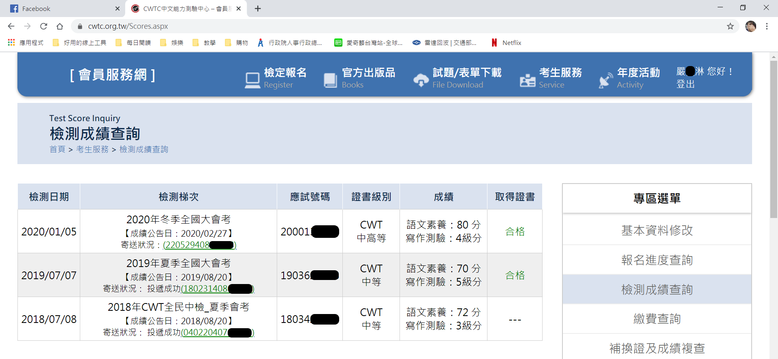Select 繳費查詢 in side menu

pyautogui.click(x=657, y=319)
